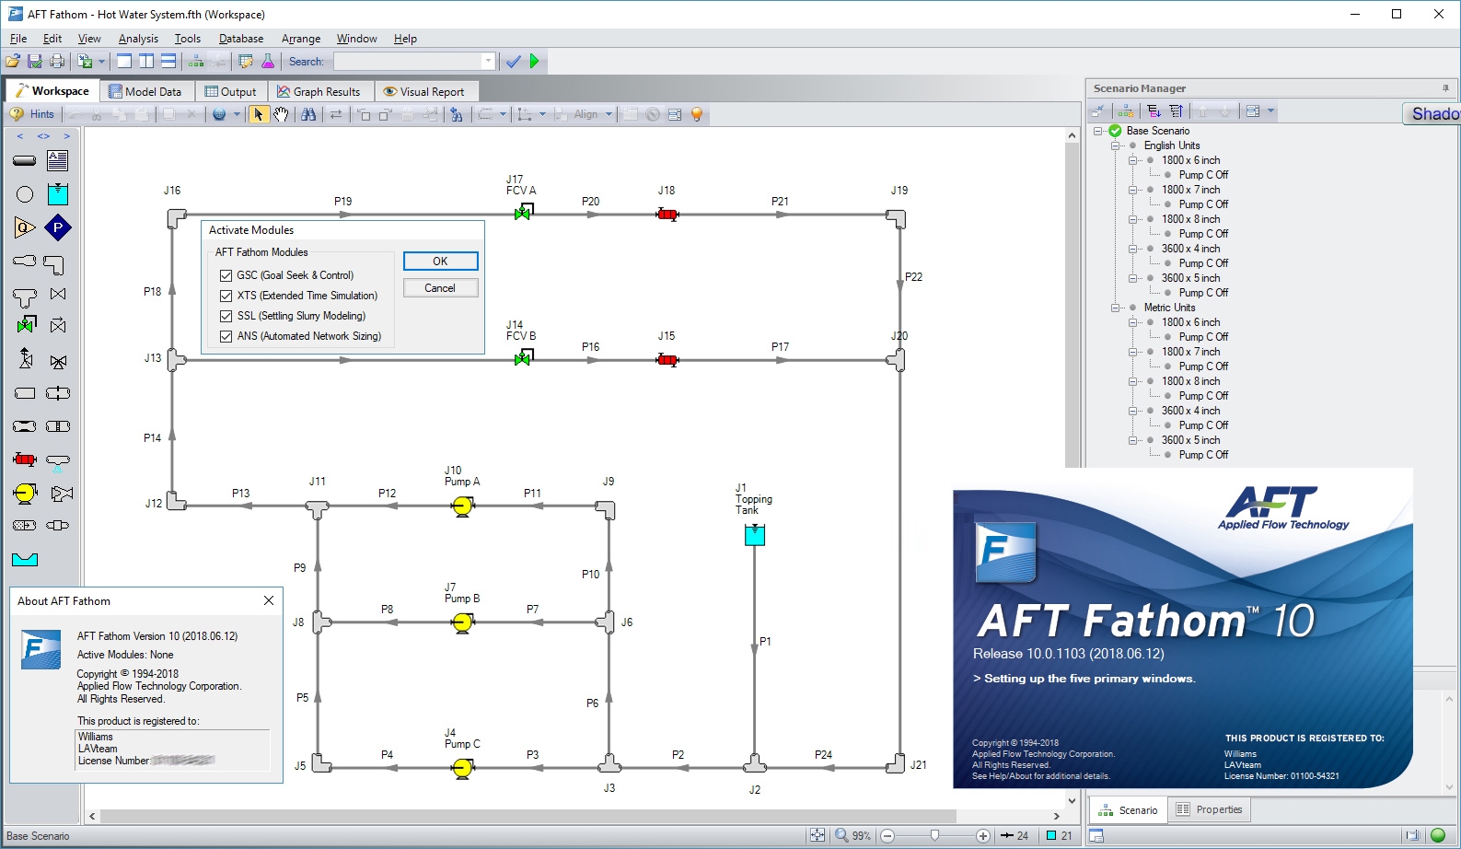Open a file with the folder icon
Viewport: 1461px width, 849px height.
(13, 62)
